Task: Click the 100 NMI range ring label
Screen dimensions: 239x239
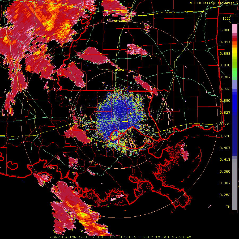Action: [119, 21]
